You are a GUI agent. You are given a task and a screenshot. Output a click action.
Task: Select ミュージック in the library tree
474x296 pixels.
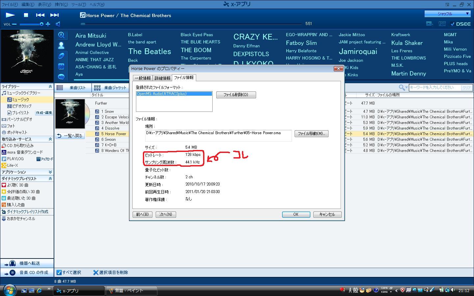(20, 100)
